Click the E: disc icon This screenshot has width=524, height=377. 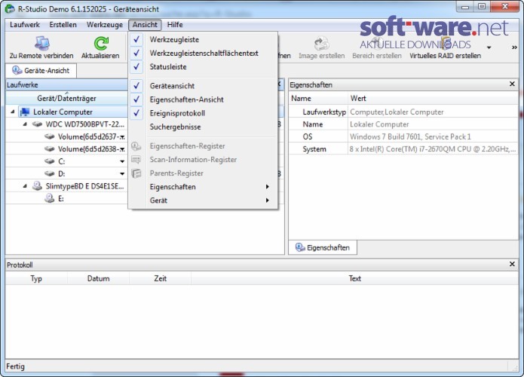coord(50,198)
